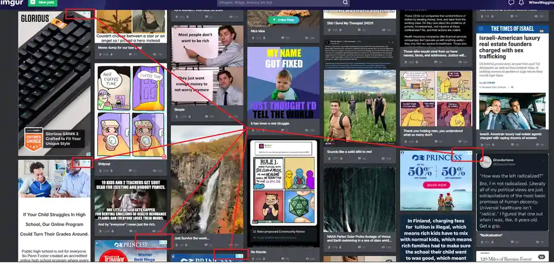Open the Ahh Coffee Time comic thumbnail
The width and height of the screenshot is (554, 263).
click(131, 111)
